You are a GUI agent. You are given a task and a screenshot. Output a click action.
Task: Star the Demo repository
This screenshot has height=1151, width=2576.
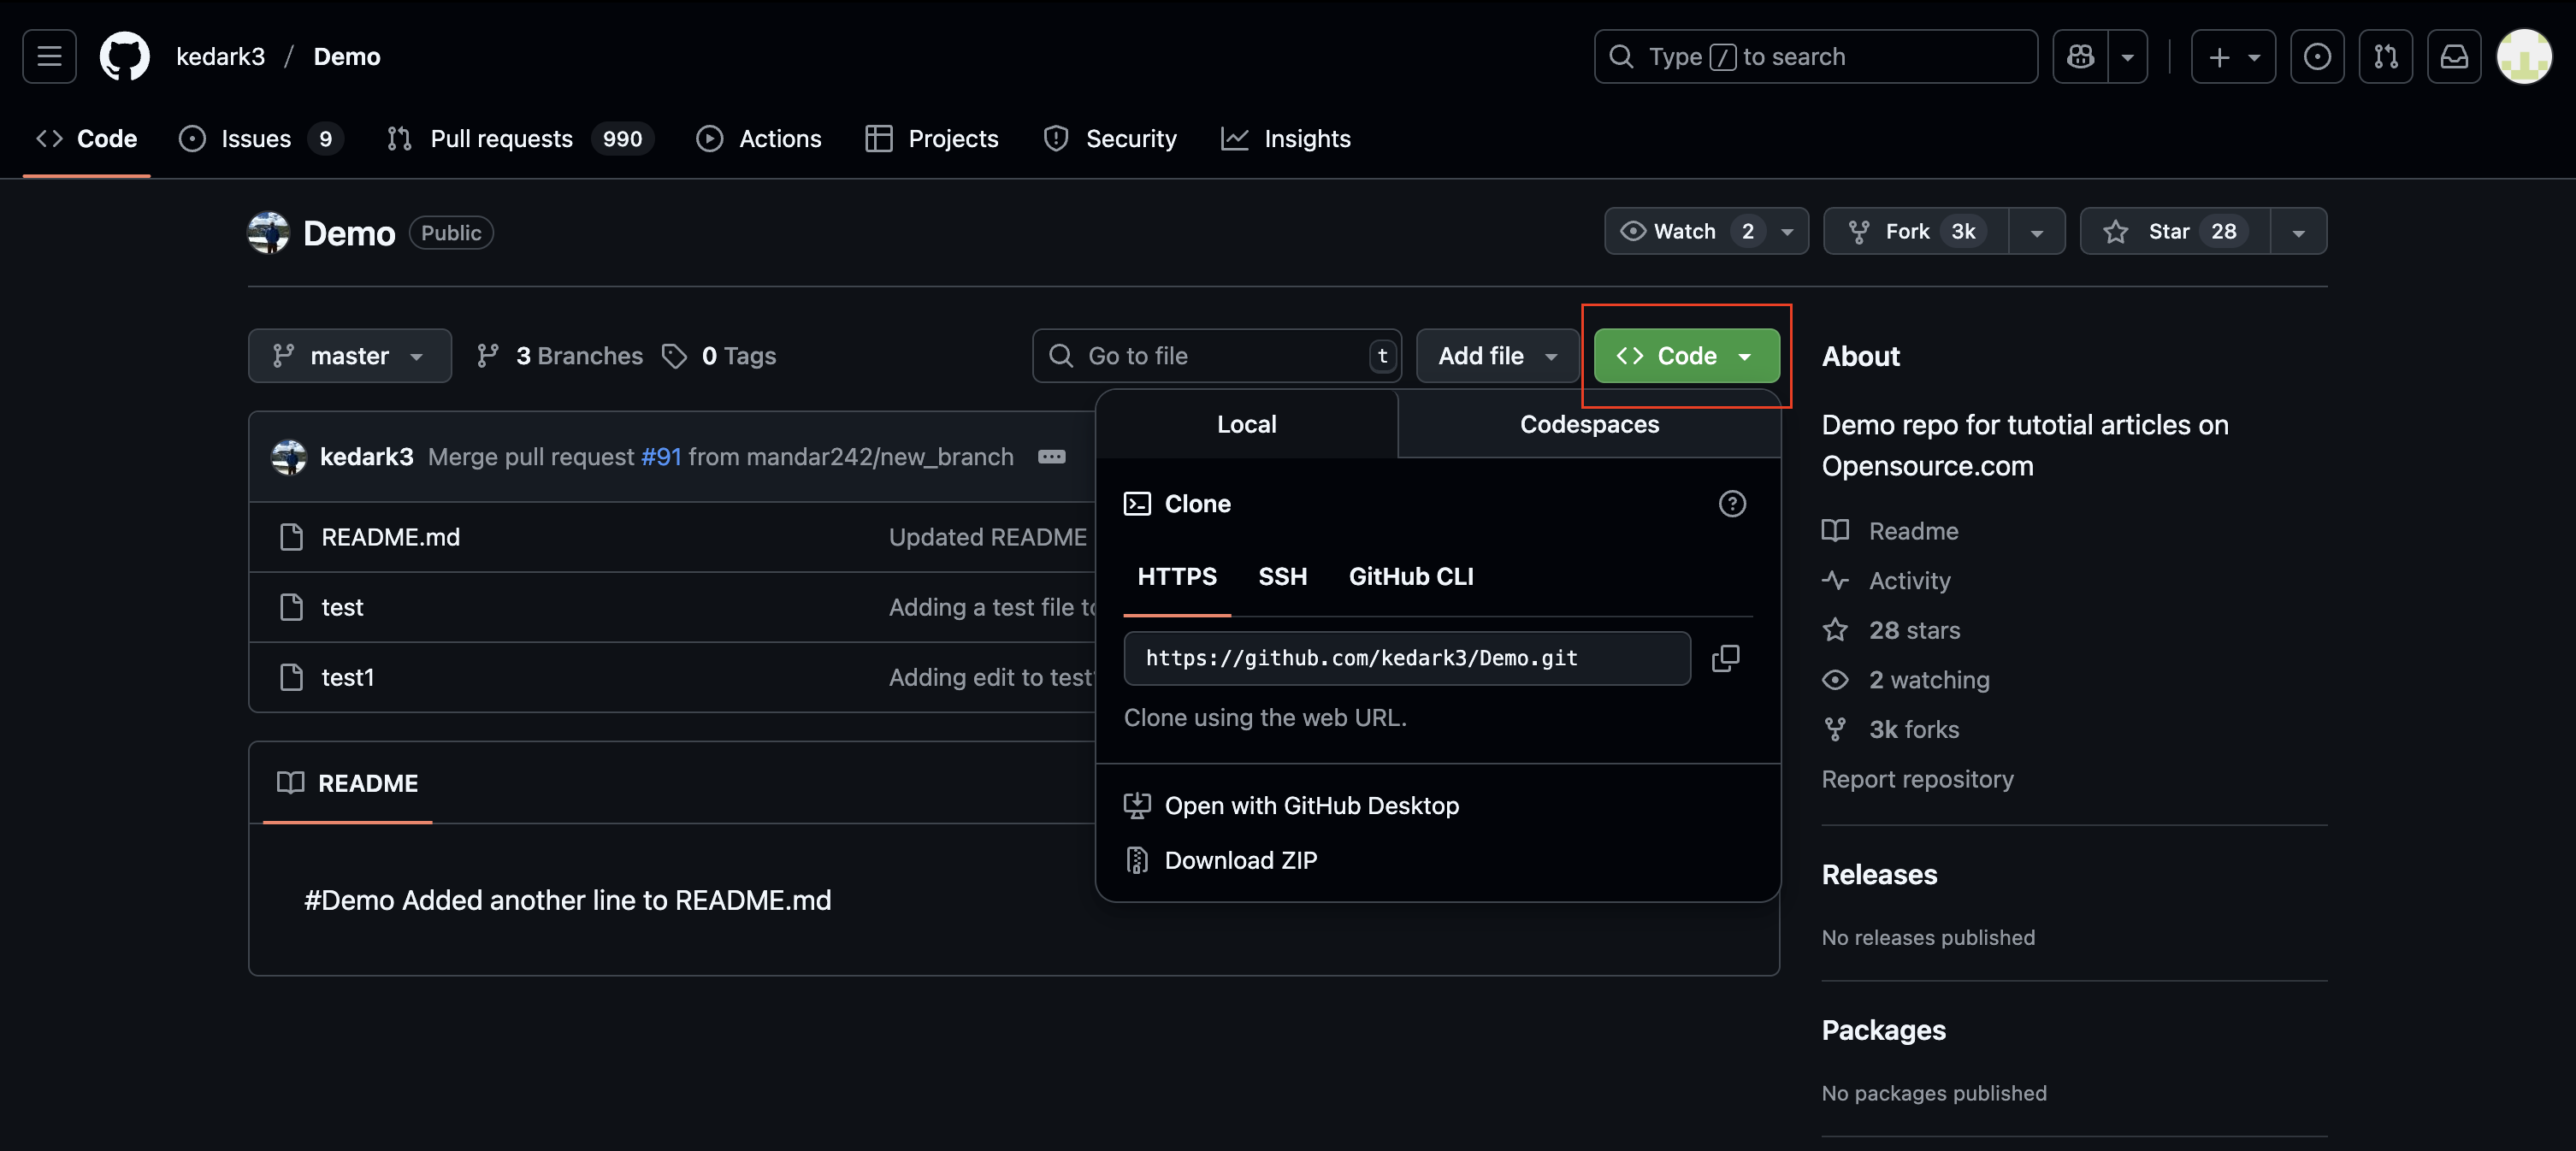pos(2174,232)
